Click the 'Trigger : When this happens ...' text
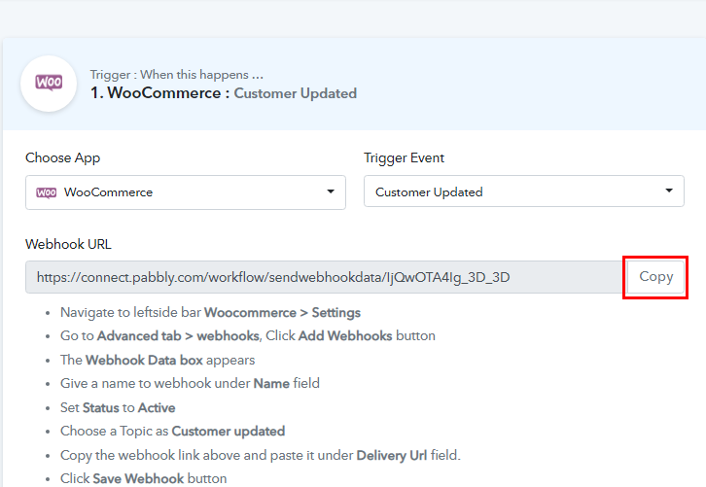 (x=177, y=74)
